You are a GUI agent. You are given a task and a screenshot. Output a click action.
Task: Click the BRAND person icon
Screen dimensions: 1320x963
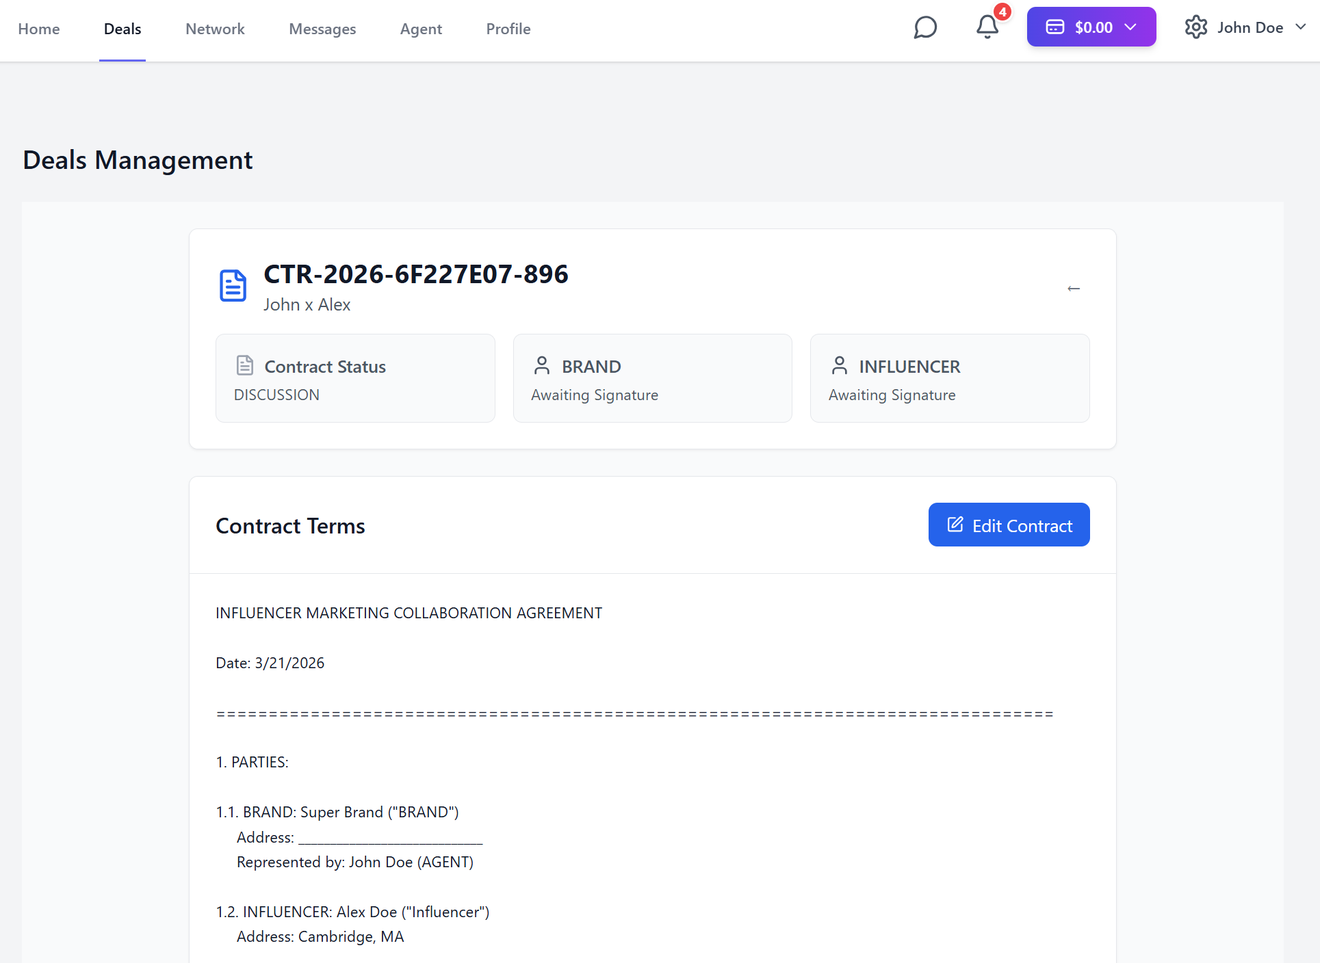tap(542, 365)
